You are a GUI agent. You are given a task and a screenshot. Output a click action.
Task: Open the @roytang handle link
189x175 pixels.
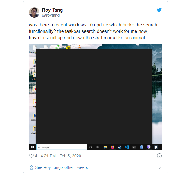tap(51, 15)
